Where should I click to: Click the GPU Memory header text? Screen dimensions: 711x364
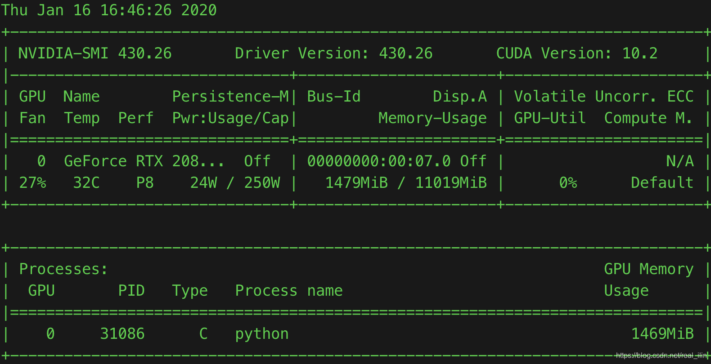(x=648, y=269)
